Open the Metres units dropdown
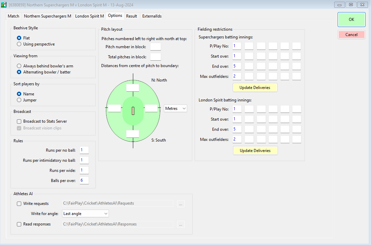 175,108
